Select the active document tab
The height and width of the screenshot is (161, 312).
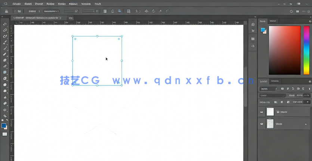click(x=38, y=18)
